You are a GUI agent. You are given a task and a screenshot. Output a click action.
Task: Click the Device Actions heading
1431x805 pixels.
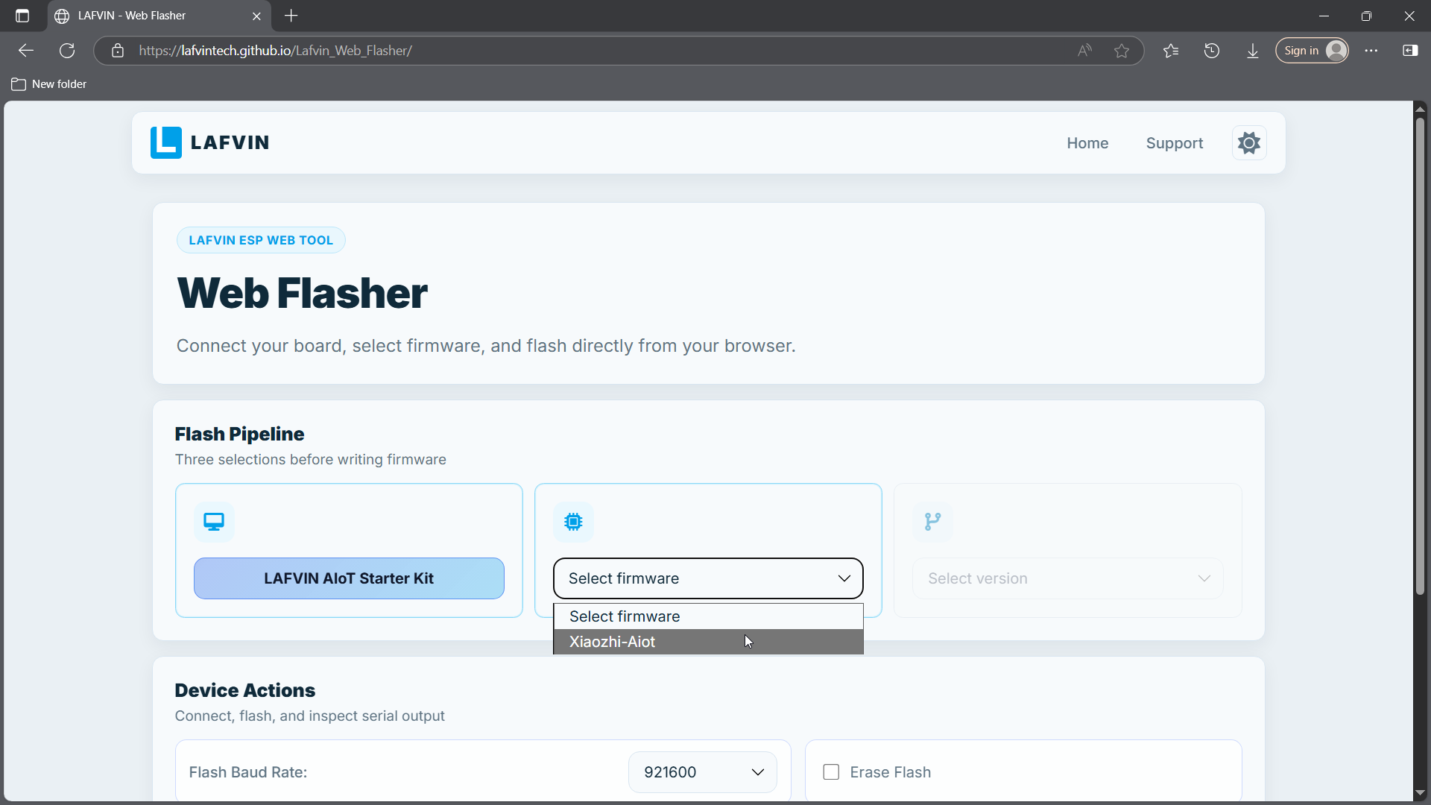tap(244, 690)
